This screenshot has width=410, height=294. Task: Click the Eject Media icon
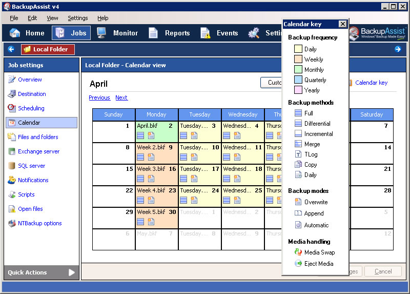pyautogui.click(x=298, y=263)
